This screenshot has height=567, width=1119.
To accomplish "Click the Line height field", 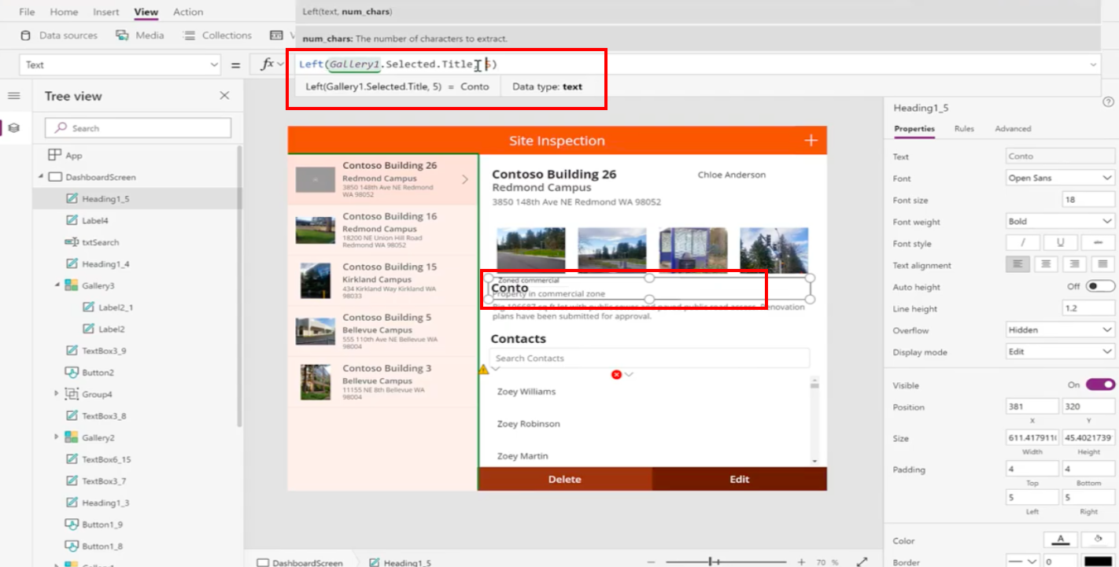I will click(1088, 308).
